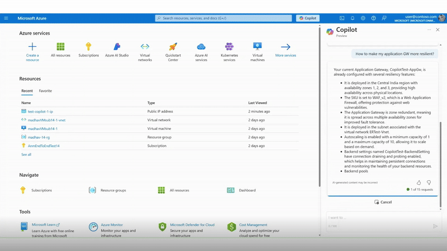The width and height of the screenshot is (447, 251).
Task: Click the Microsoft Azure home title
Action: pos(32,18)
